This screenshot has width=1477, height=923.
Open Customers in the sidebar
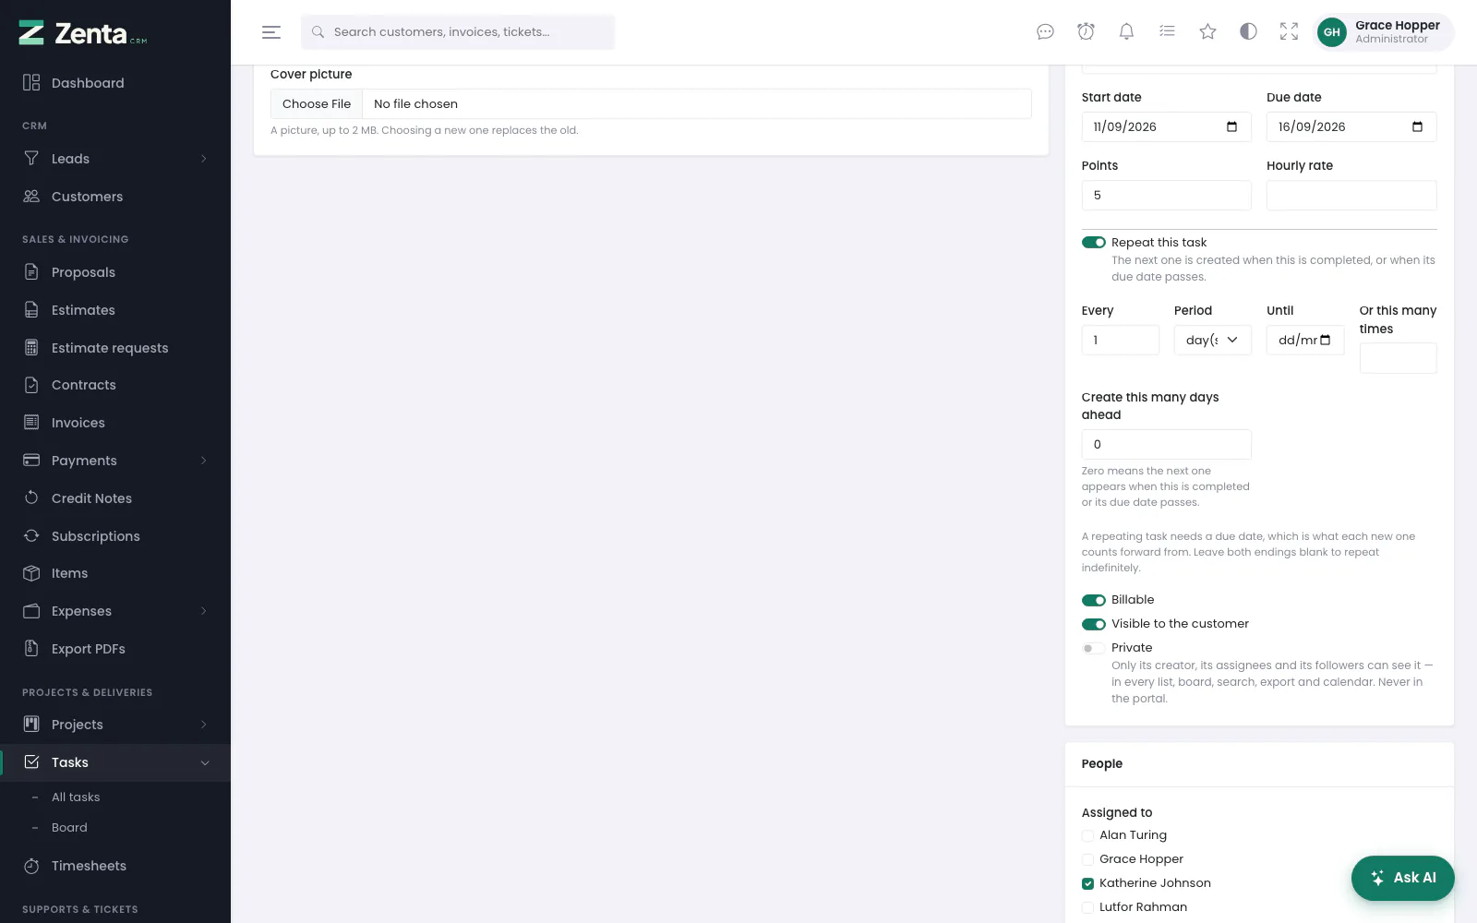coord(115,197)
